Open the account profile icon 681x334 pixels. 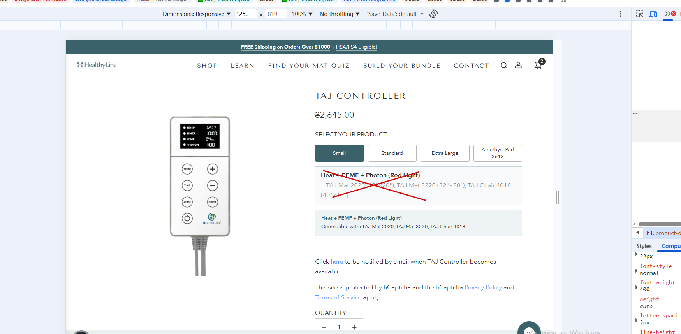click(x=518, y=65)
